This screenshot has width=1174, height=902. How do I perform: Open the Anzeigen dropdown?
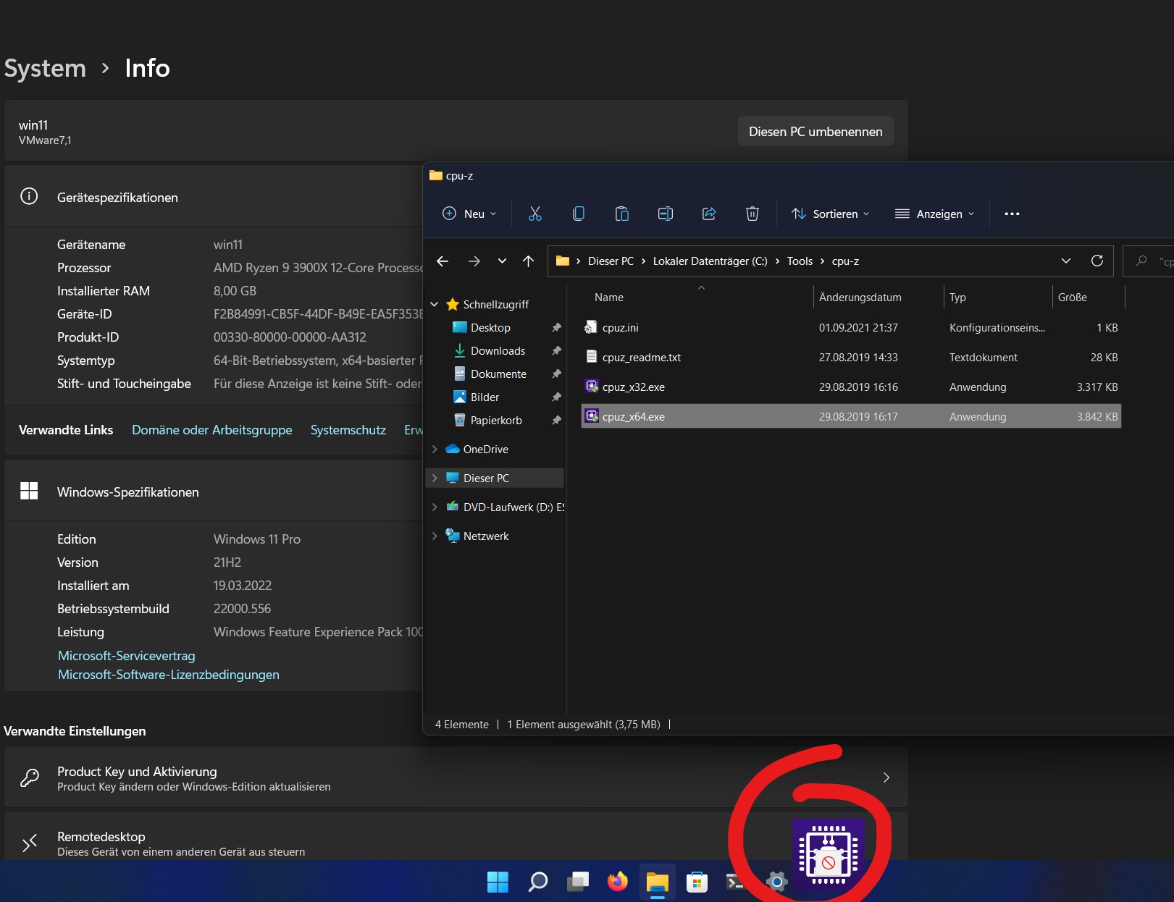[934, 214]
